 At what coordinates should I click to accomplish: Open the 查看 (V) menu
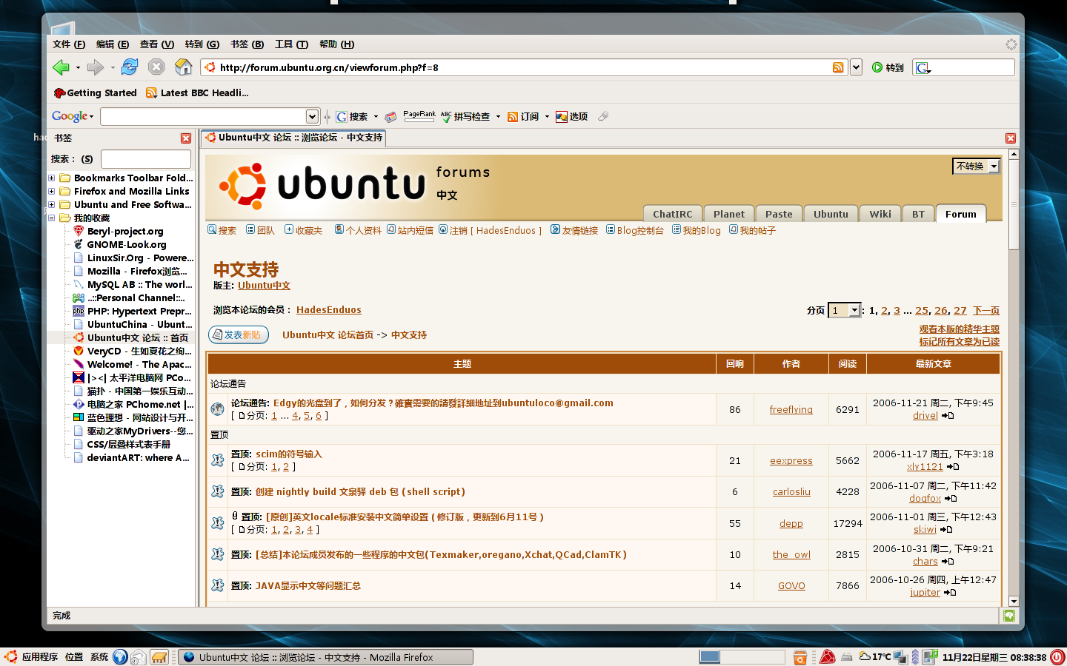[157, 44]
